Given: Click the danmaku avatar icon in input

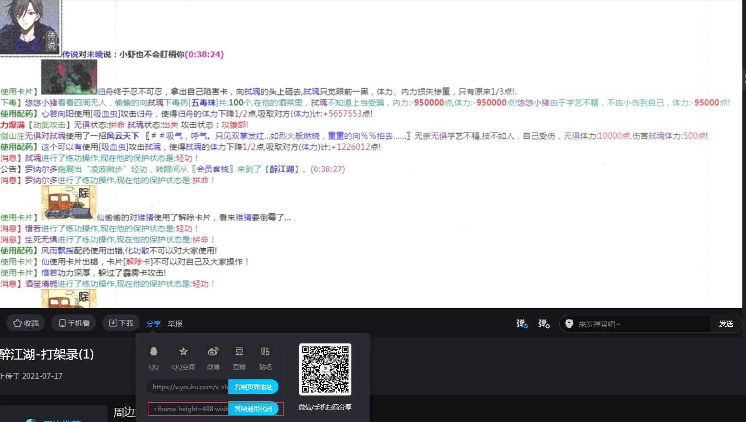Looking at the screenshot, I should click(x=569, y=324).
